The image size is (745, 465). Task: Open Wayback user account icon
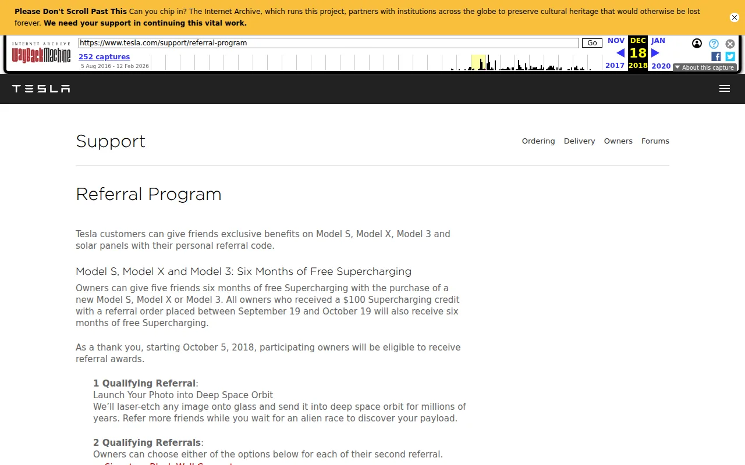[697, 44]
